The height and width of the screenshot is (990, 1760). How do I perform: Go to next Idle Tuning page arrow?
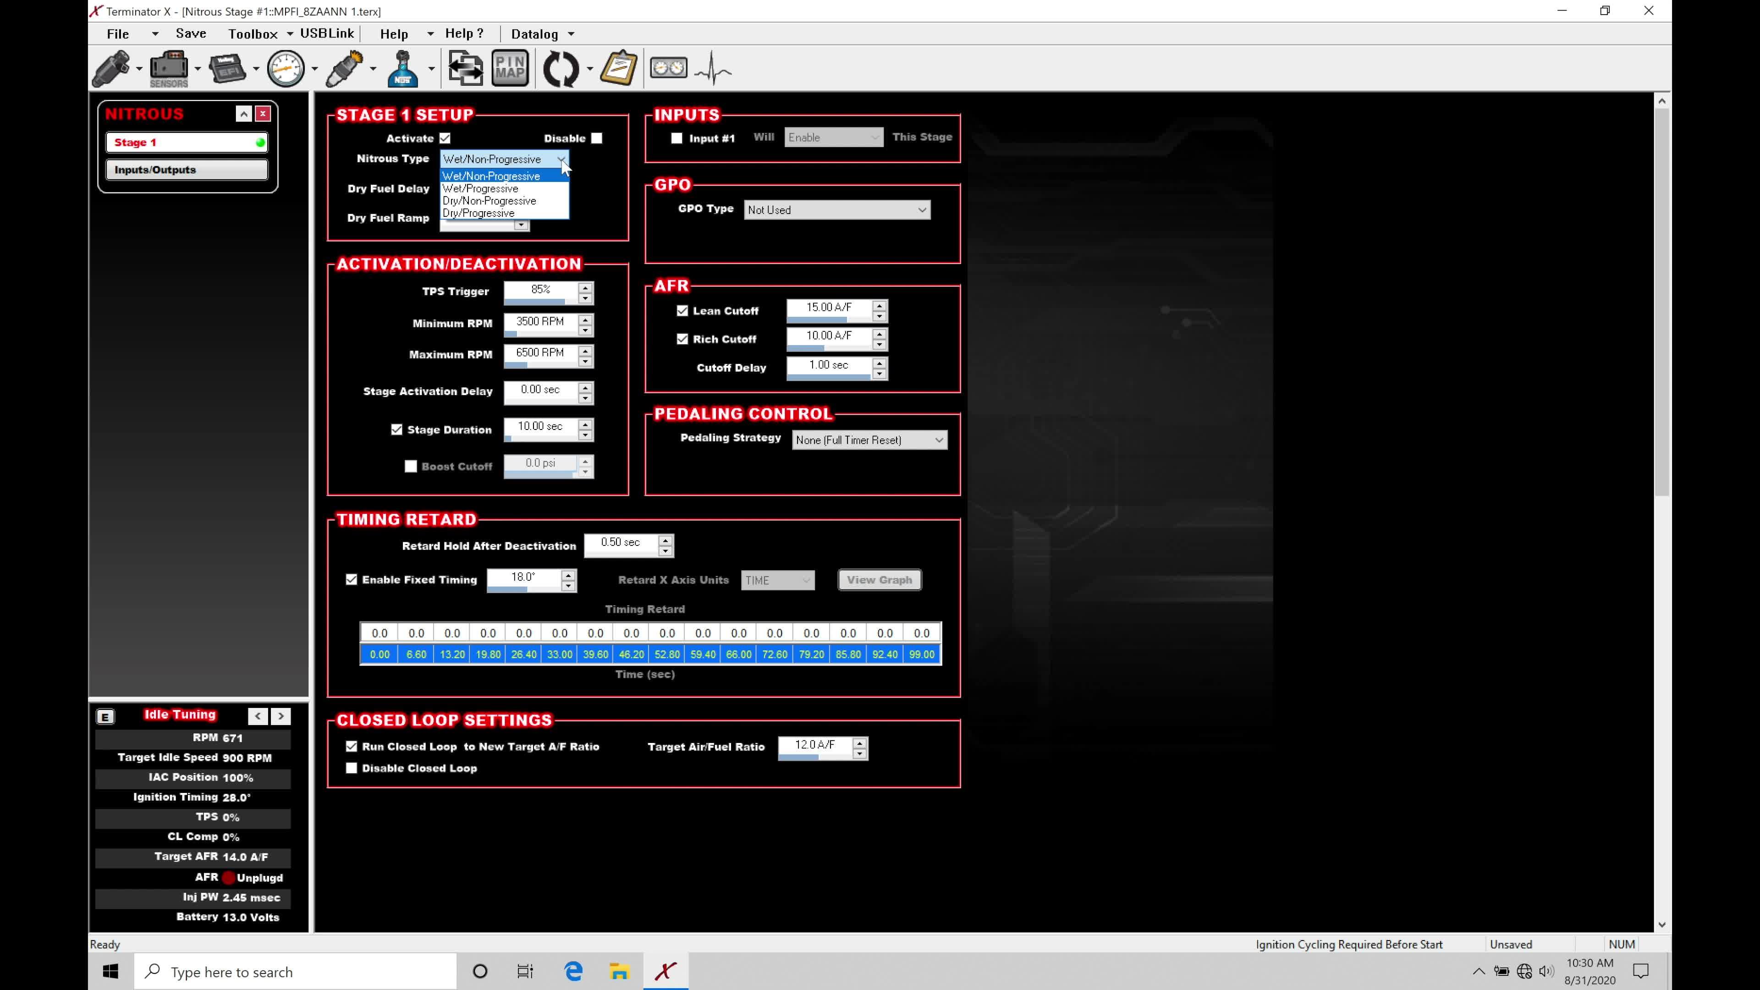coord(281,716)
